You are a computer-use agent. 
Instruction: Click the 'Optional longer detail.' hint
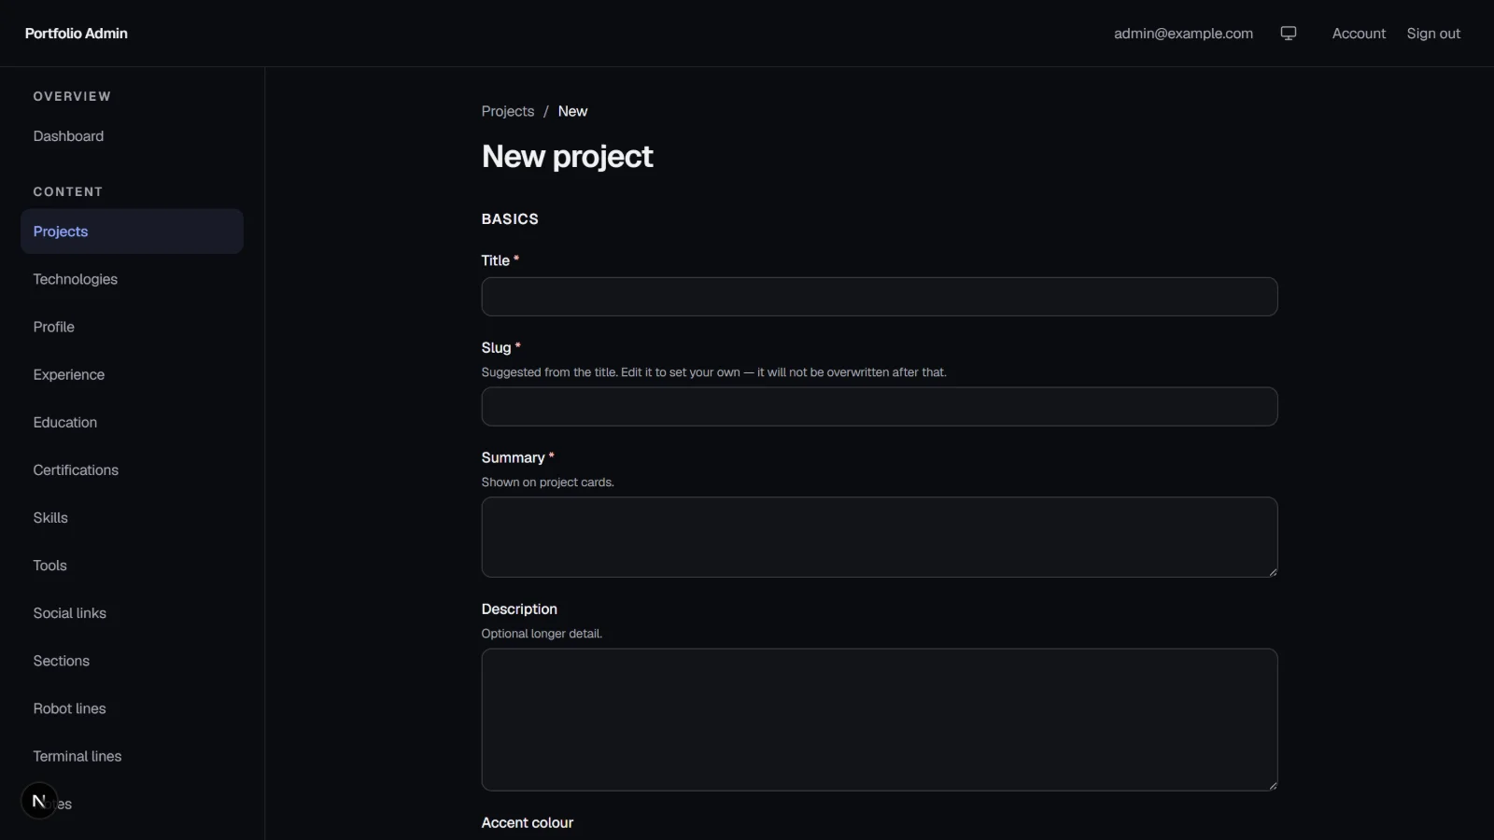coord(542,634)
